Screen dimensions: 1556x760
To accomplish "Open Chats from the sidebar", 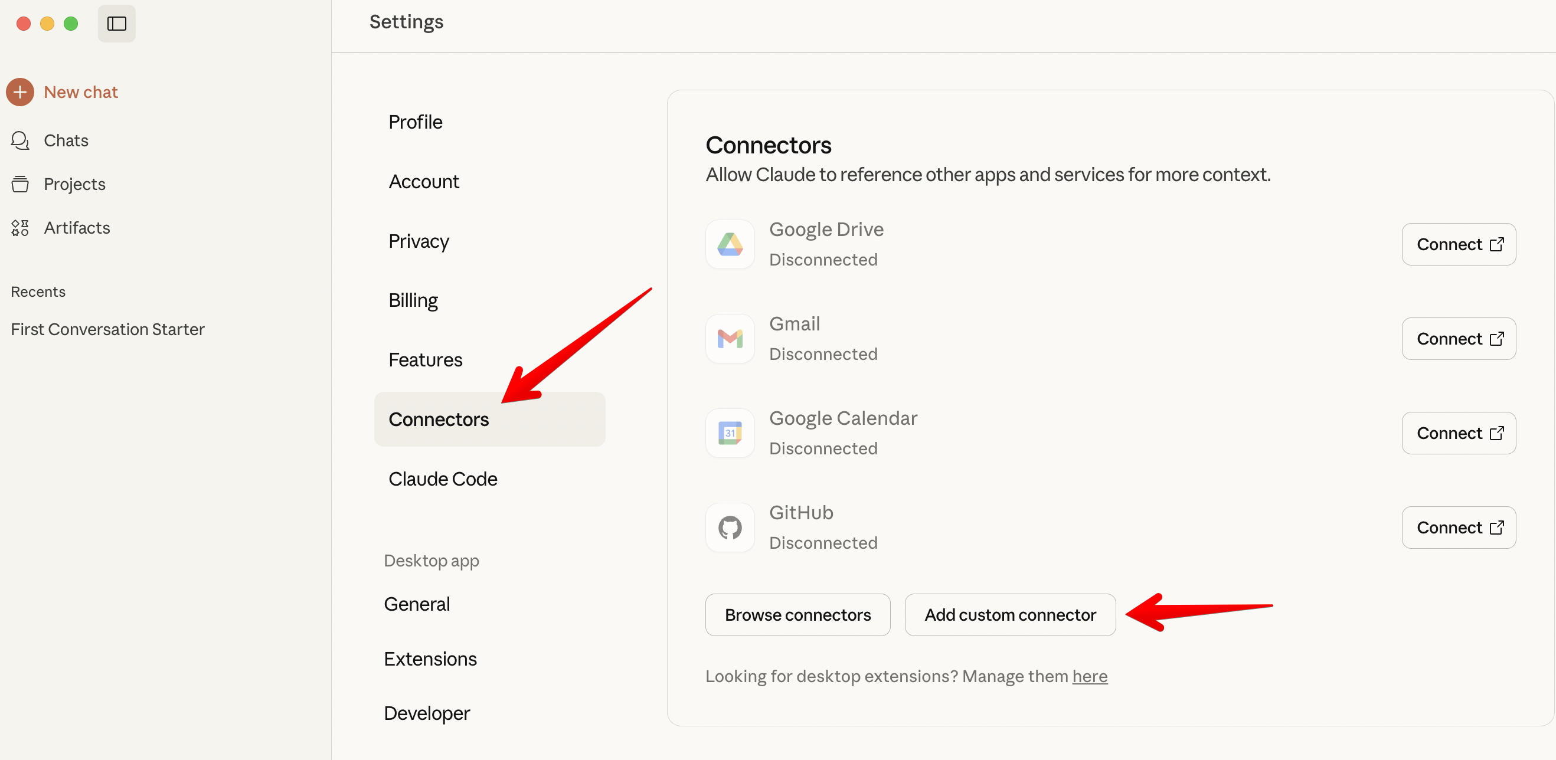I will click(x=66, y=140).
